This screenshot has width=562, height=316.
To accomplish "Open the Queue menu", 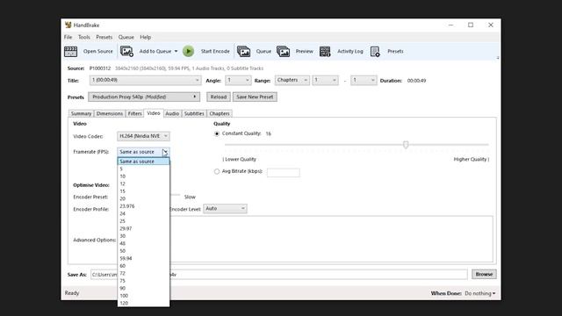I will pyautogui.click(x=126, y=37).
